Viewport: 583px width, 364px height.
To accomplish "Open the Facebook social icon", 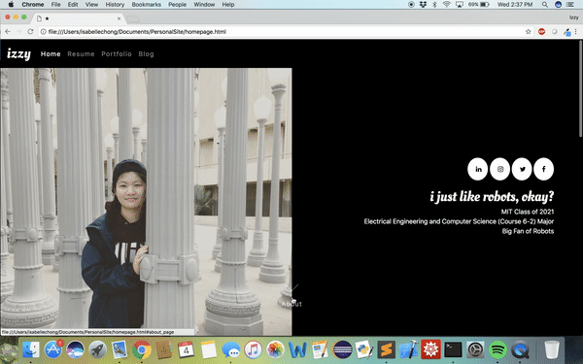I will point(544,169).
